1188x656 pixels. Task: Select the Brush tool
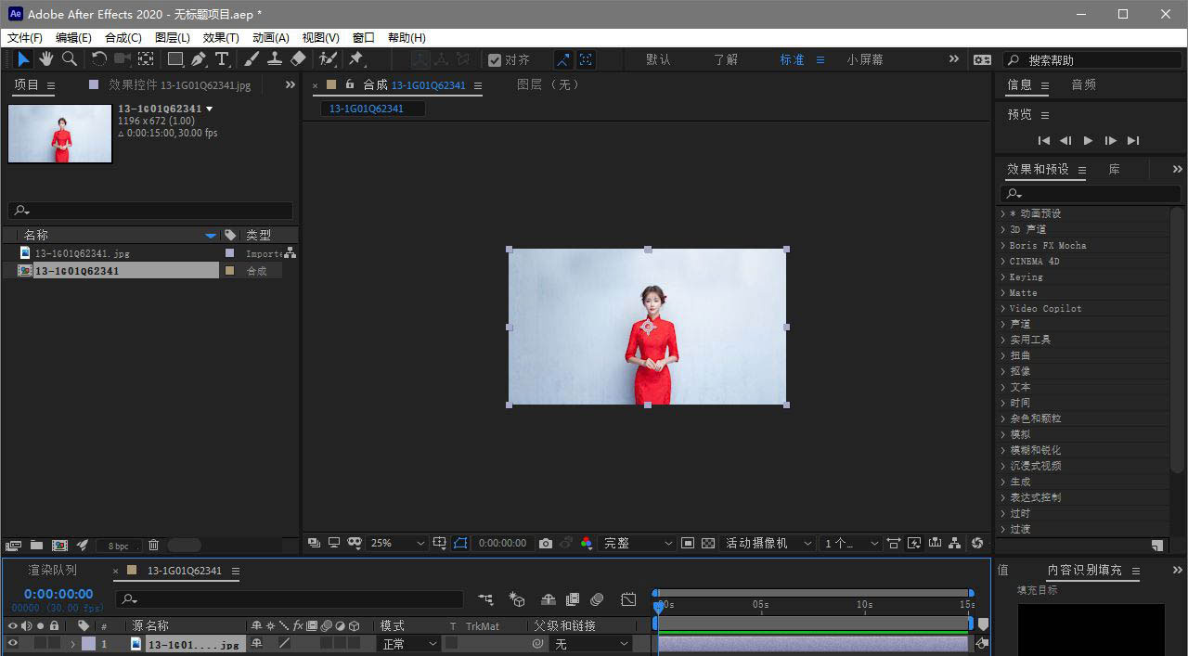[252, 59]
